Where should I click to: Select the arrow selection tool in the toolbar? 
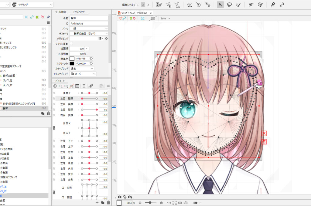(220, 4)
